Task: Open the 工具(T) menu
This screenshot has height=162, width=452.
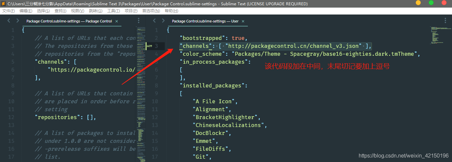Action: [x=113, y=11]
